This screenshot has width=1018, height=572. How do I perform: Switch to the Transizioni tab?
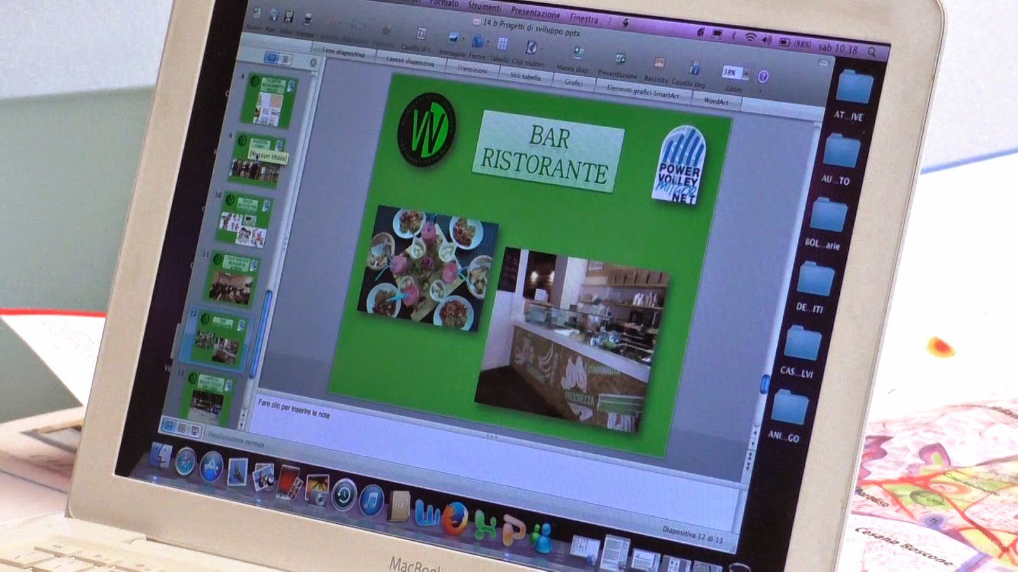click(x=472, y=69)
